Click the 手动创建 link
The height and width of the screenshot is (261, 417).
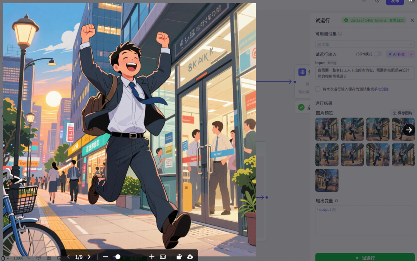[381, 89]
